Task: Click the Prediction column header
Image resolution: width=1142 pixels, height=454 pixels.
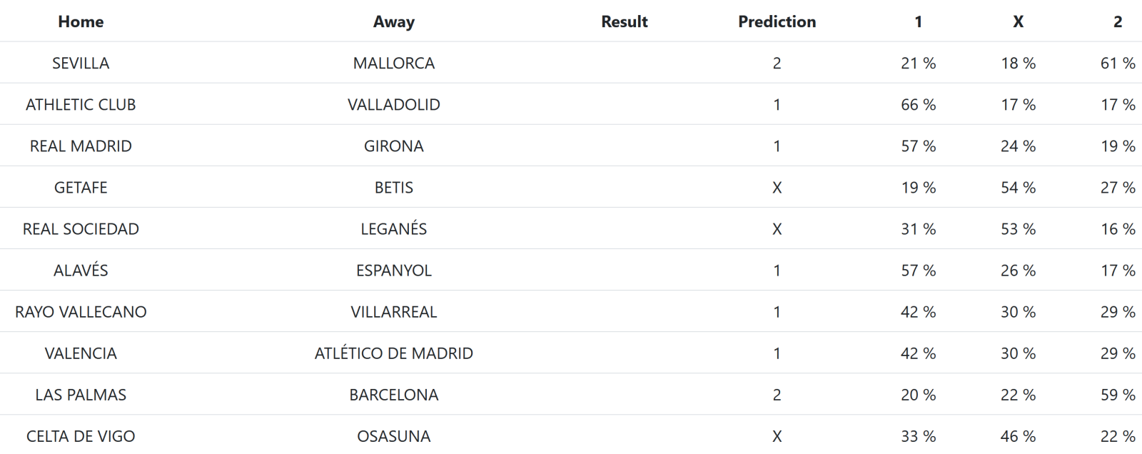Action: pyautogui.click(x=777, y=21)
